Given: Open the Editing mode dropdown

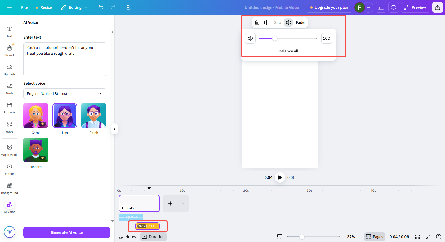Looking at the screenshot, I should (x=74, y=7).
